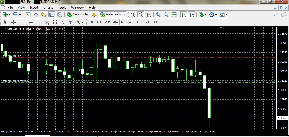This screenshot has width=289, height=137.
Task: Collapse the USDCAD,H1 chart title triangle
Action: point(3,29)
